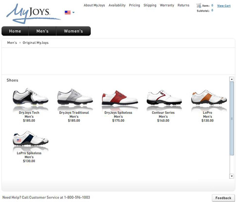The height and width of the screenshot is (202, 238).
Task: Click the Men's breadcrumb link
Action: [x=12, y=43]
